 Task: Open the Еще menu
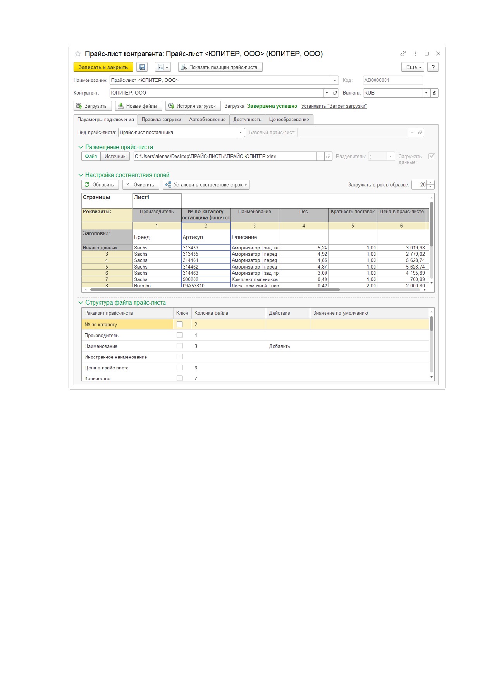[x=413, y=67]
